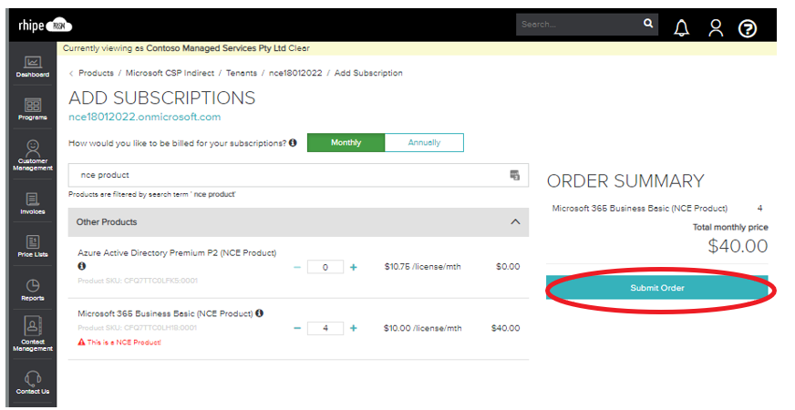Increase Azure AD Premium P2 quantity

point(354,267)
